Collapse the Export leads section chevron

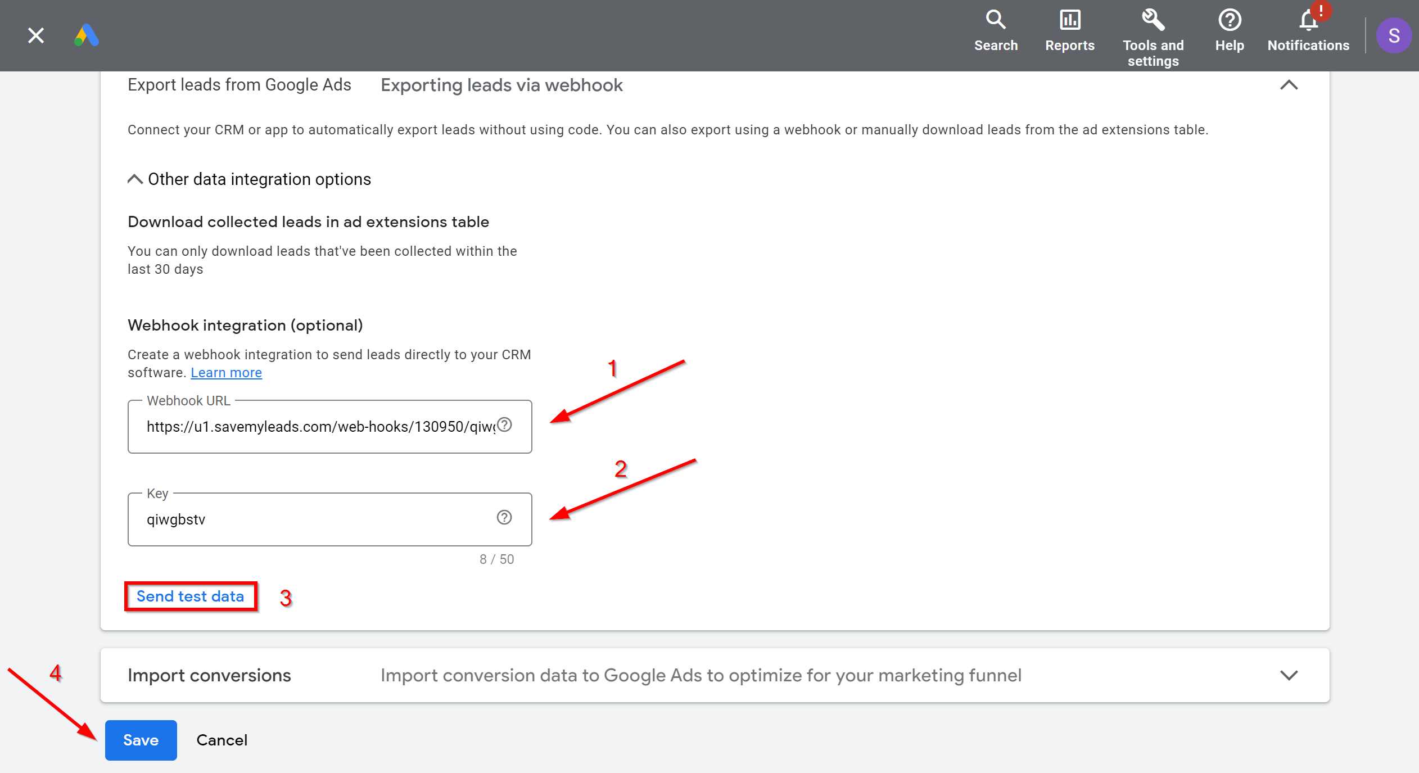(x=1289, y=85)
